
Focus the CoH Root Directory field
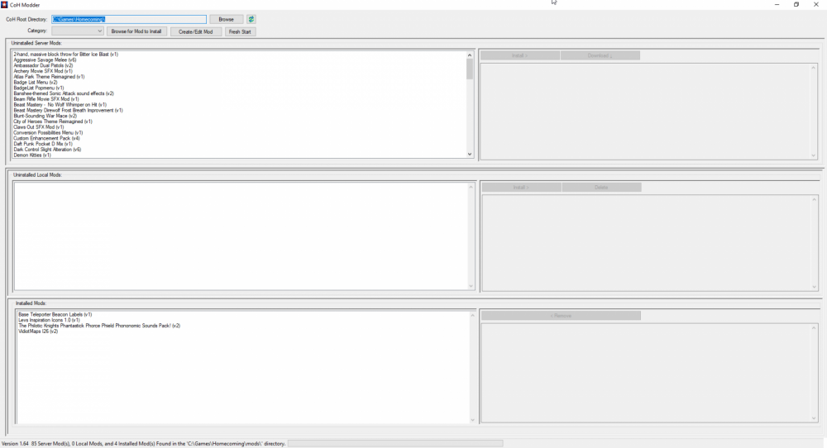pos(128,19)
